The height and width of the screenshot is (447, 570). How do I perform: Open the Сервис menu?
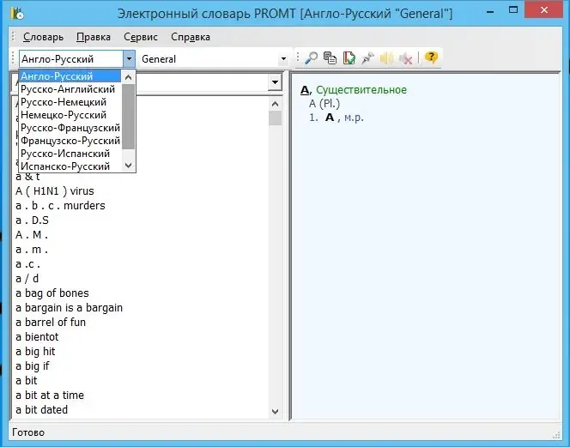(141, 37)
